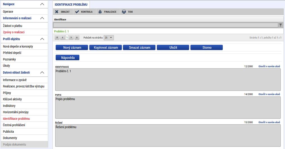Click the Storno button

point(207,47)
